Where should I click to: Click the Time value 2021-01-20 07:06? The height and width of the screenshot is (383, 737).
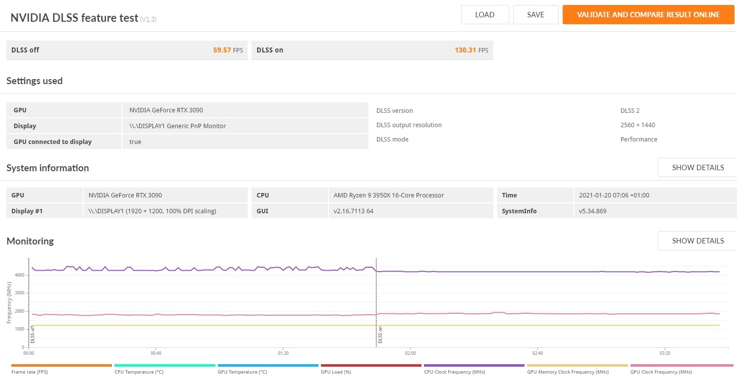614,195
